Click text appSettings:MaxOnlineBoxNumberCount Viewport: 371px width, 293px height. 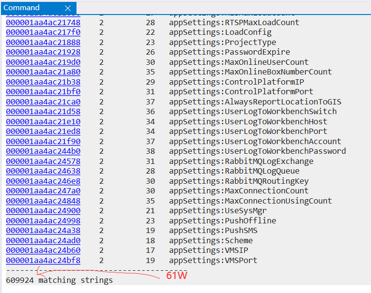250,72
